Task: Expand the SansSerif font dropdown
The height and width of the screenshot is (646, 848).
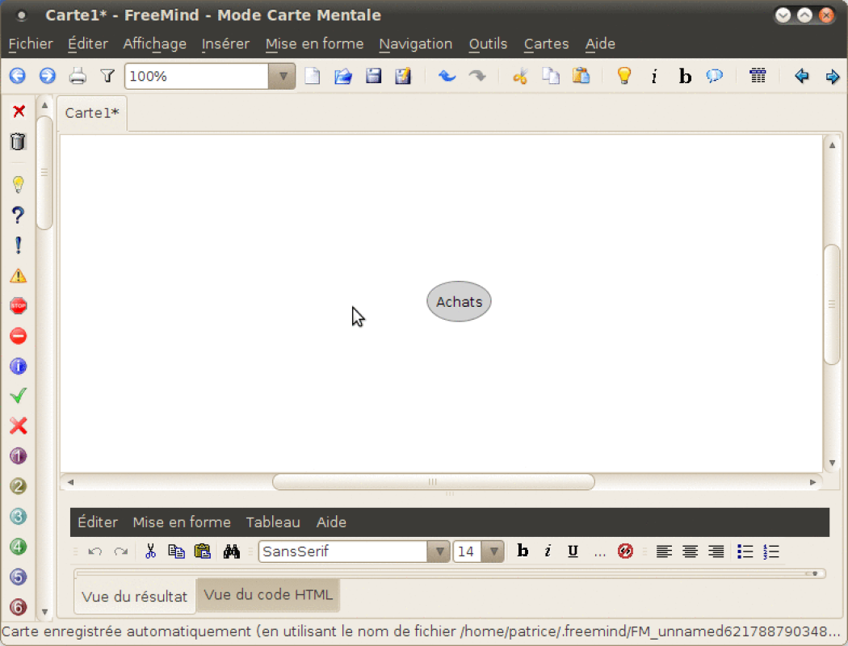Action: 439,552
